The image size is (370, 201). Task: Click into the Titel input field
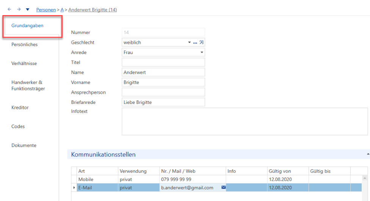(x=163, y=62)
